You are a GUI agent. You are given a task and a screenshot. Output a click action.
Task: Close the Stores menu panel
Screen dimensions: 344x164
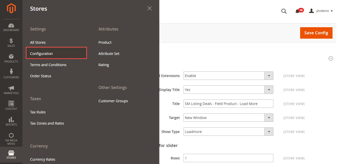pyautogui.click(x=149, y=8)
